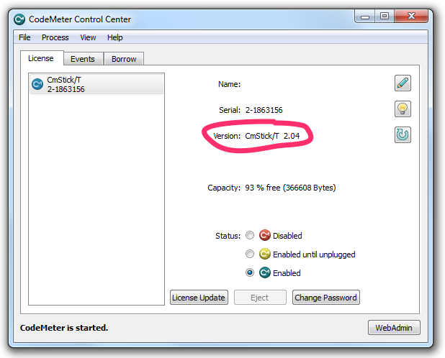
Task: Click the pencil edit name icon
Action: point(403,83)
